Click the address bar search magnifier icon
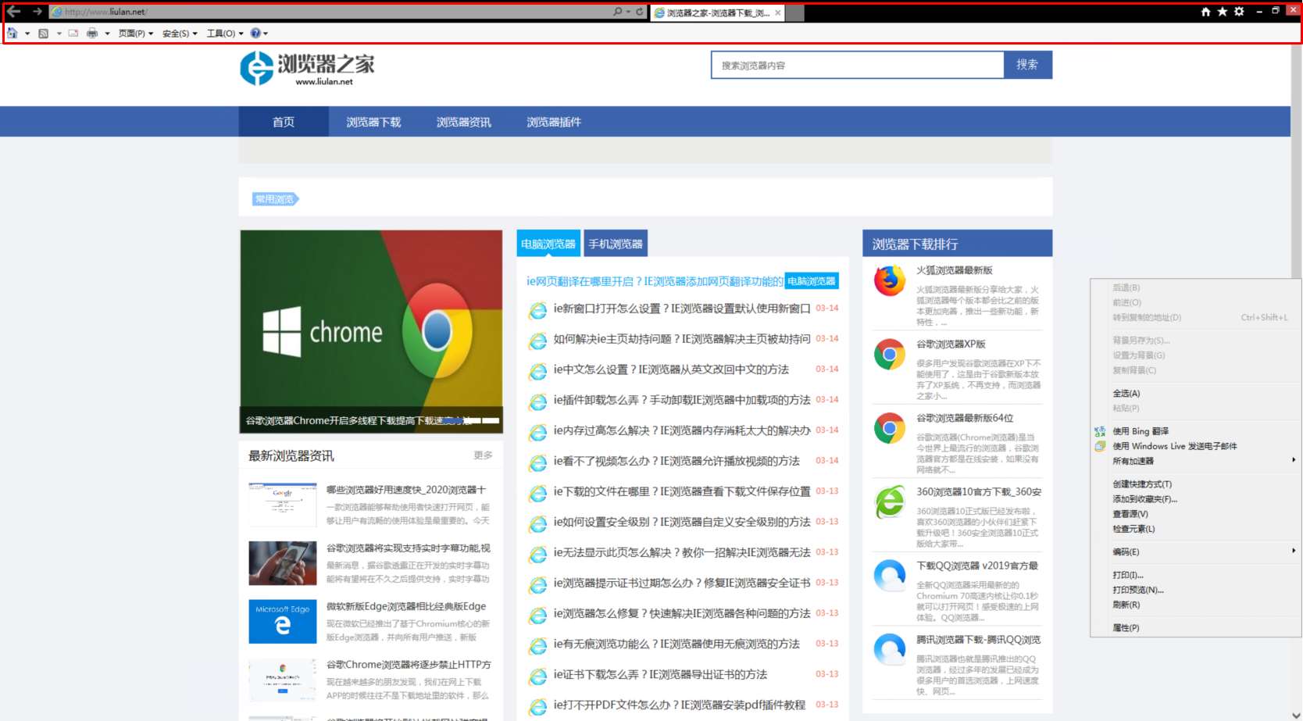This screenshot has width=1303, height=721. [x=618, y=12]
